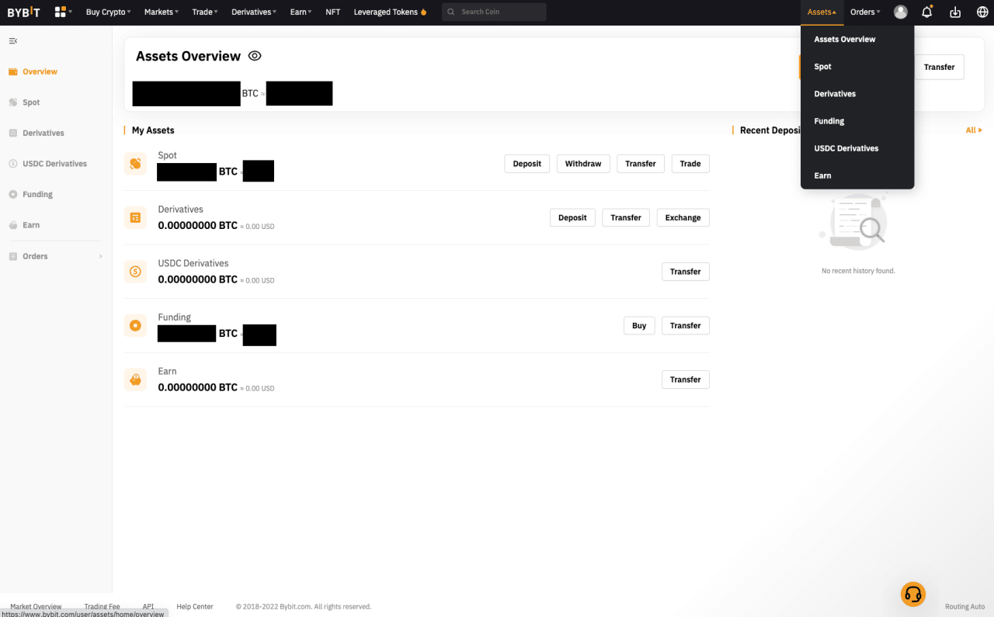Image resolution: width=994 pixels, height=617 pixels.
Task: Choose Funding in the Assets dropdown menu
Action: [x=829, y=121]
